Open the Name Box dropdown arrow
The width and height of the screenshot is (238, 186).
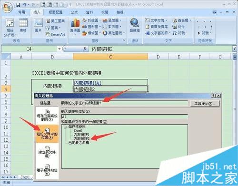pyautogui.click(x=59, y=49)
